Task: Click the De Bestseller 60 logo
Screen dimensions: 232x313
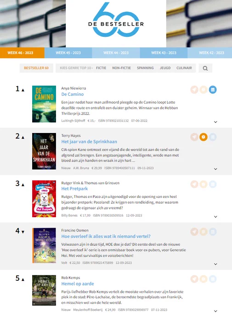Action: tap(116, 20)
